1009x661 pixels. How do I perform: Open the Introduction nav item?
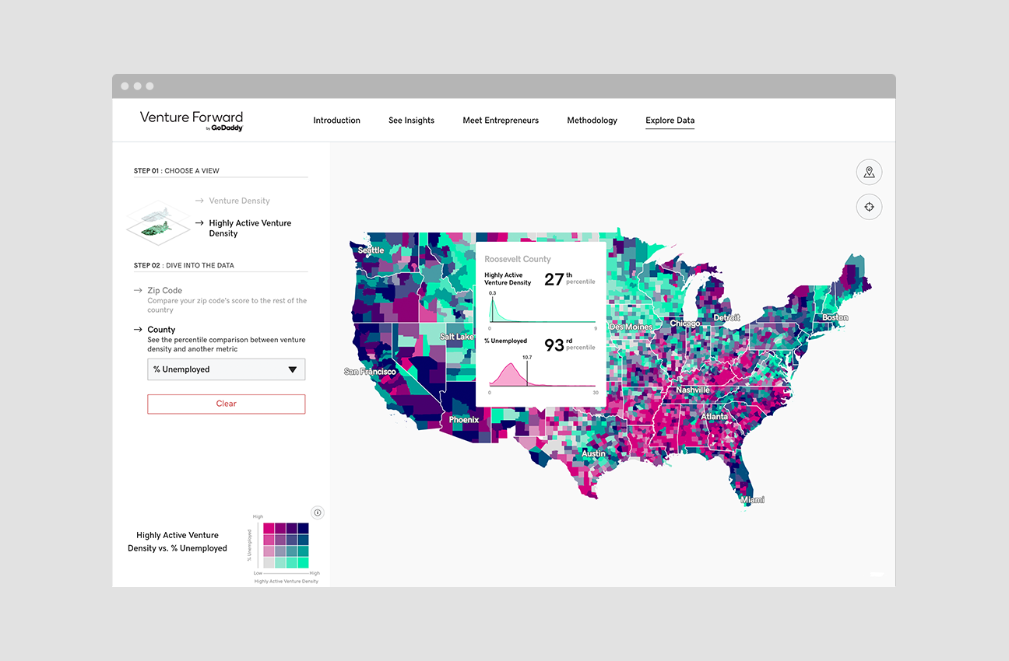click(336, 121)
